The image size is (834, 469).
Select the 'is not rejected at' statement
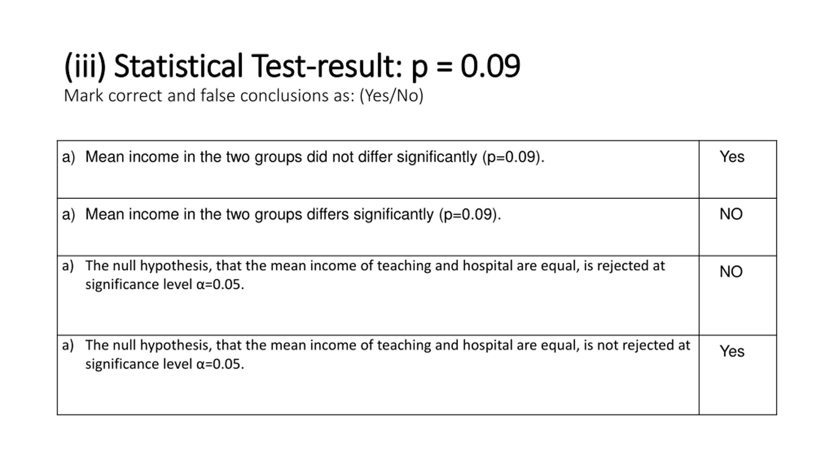[x=388, y=354]
